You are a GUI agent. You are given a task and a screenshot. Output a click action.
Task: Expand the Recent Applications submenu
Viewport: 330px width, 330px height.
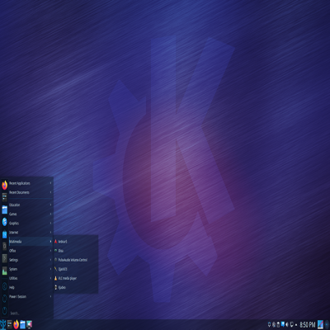click(x=31, y=183)
